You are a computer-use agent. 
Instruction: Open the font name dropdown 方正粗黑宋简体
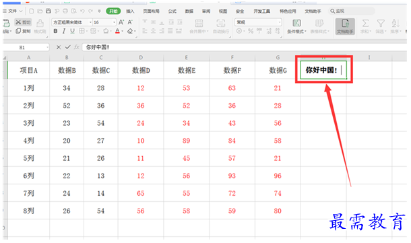click(90, 22)
